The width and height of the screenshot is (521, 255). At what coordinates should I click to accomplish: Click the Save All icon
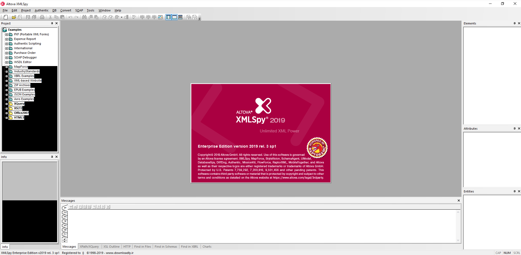point(34,17)
